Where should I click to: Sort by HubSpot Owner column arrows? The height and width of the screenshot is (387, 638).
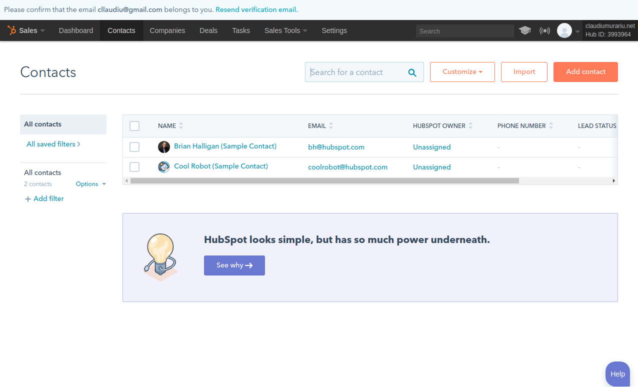pos(470,126)
